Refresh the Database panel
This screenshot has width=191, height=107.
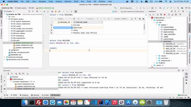[x=158, y=15]
